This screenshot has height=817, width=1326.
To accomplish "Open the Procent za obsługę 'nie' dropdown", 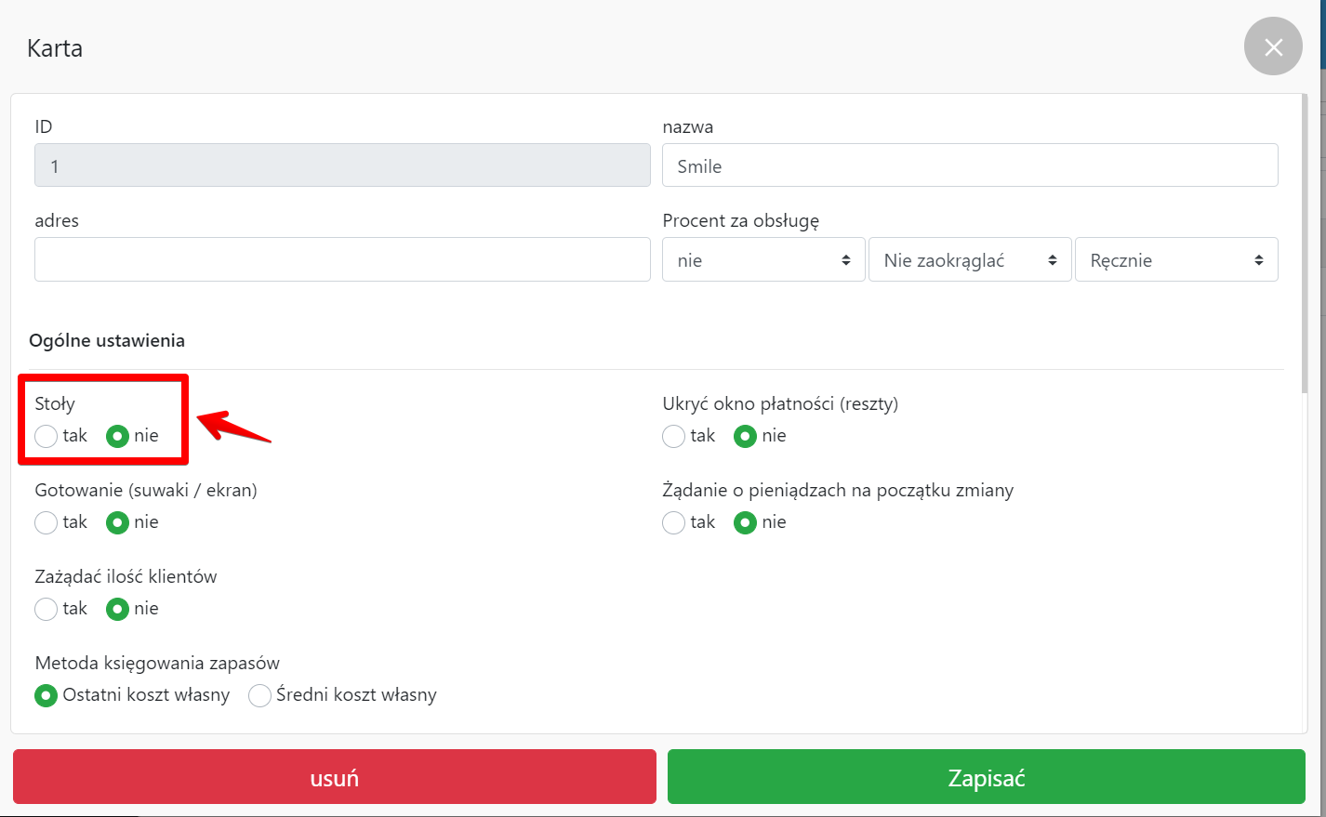I will tap(762, 260).
